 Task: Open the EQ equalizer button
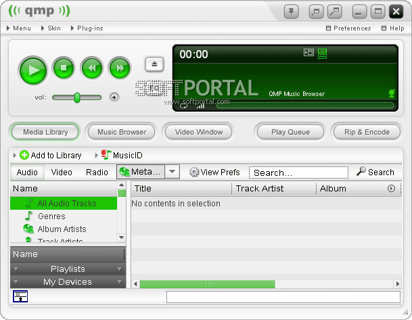click(x=154, y=88)
